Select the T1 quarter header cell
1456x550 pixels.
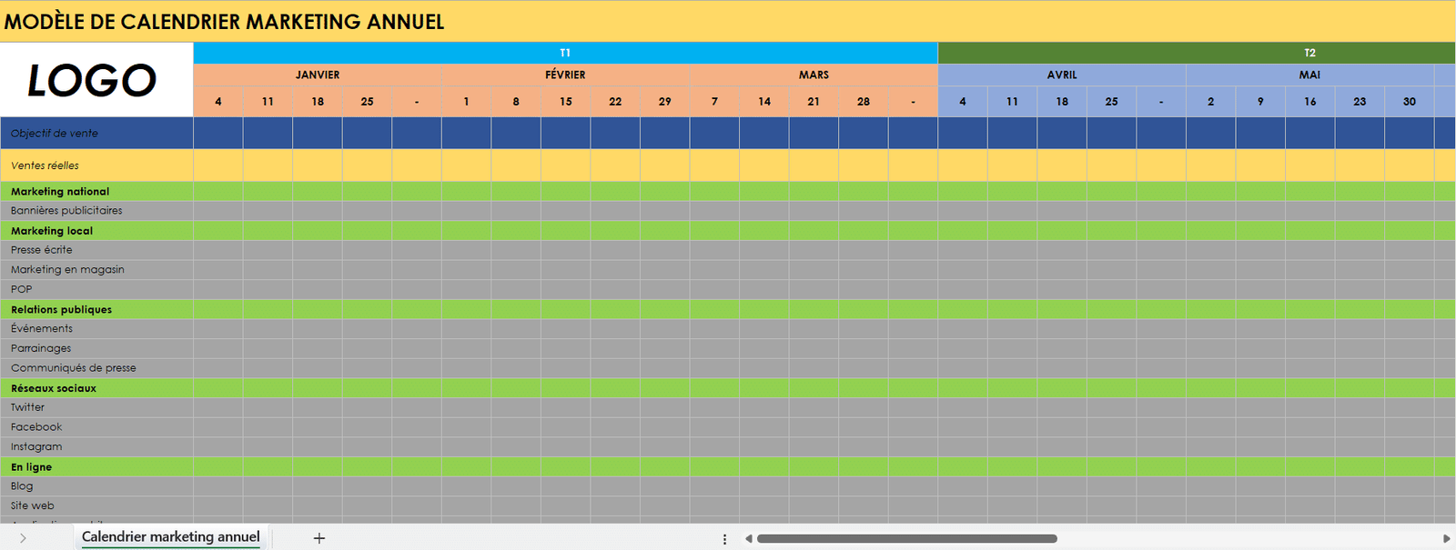tap(565, 53)
